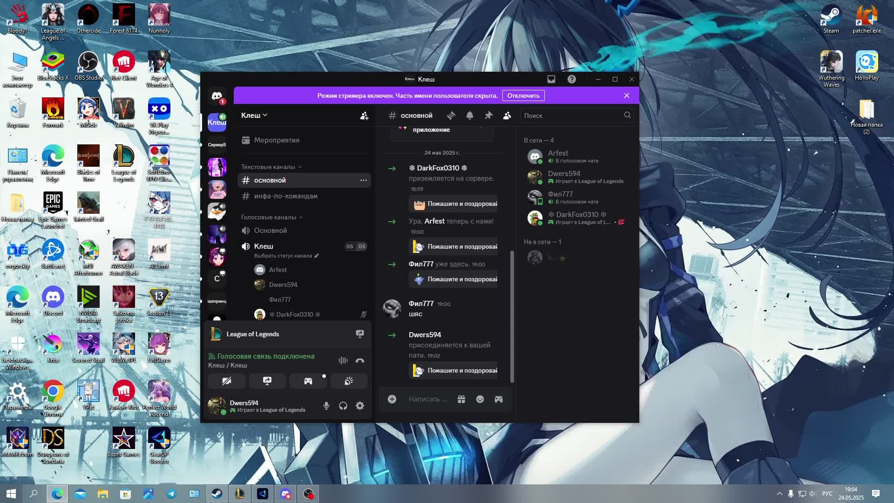Open attachment plus button in chat

coord(392,399)
